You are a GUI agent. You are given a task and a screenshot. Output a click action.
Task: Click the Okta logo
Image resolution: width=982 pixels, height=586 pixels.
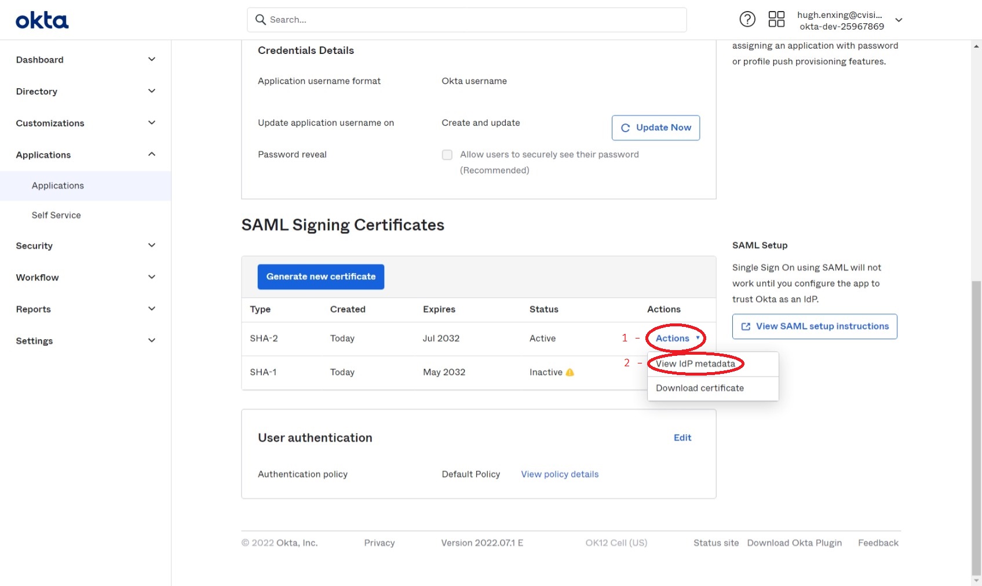coord(42,21)
